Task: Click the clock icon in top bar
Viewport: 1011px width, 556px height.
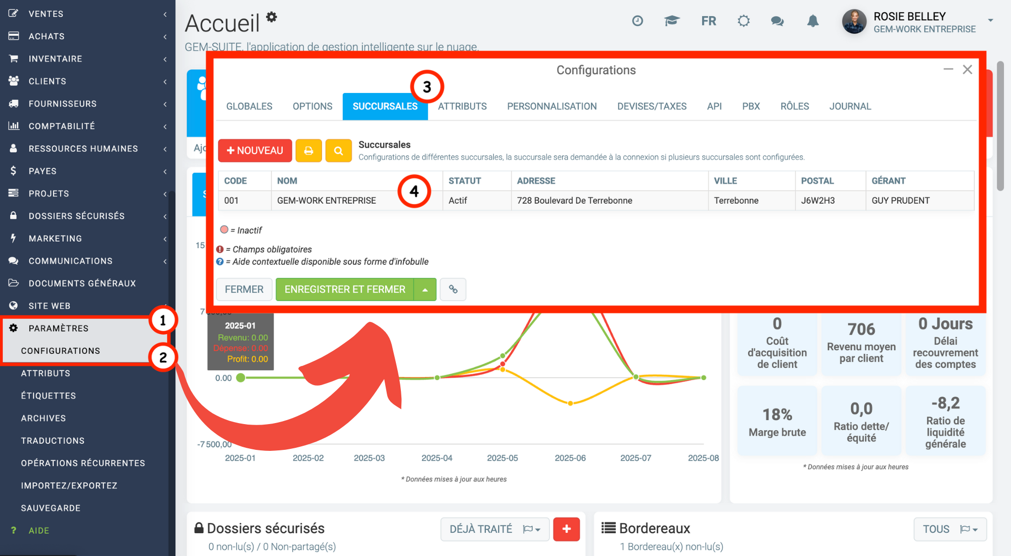Action: (x=637, y=21)
